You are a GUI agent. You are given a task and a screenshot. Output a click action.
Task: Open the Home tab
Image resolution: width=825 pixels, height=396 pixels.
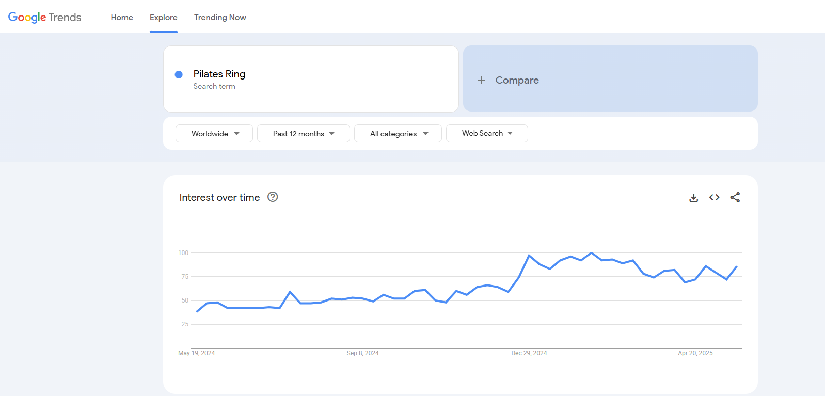click(122, 18)
